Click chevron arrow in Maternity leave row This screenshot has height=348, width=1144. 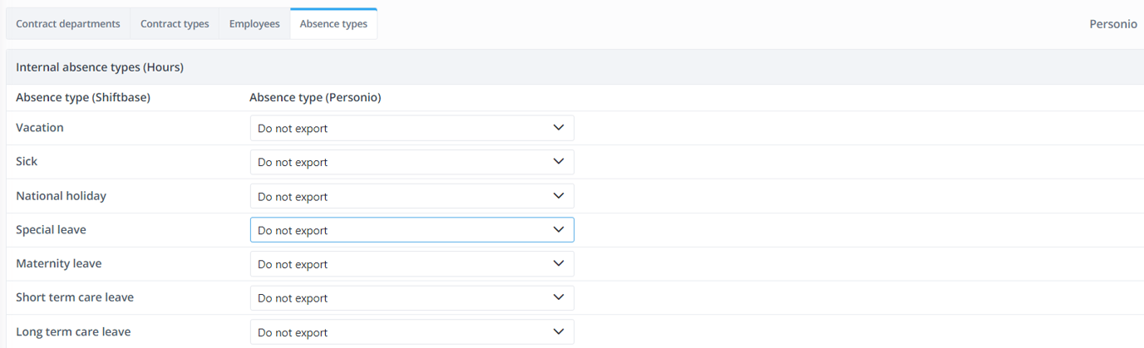[559, 264]
